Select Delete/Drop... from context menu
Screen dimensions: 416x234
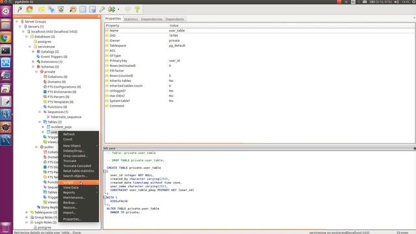coord(79,151)
